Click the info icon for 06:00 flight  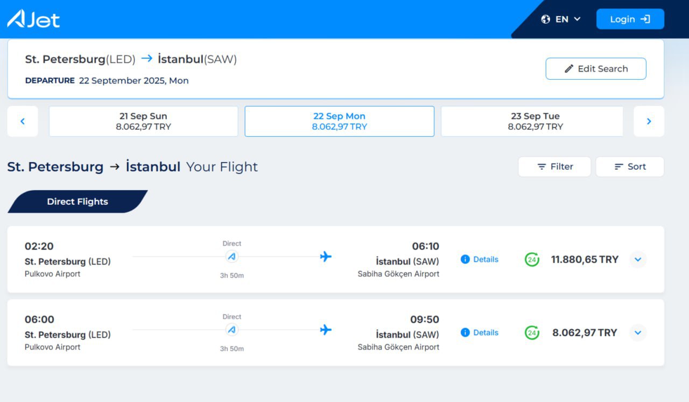[x=466, y=332]
